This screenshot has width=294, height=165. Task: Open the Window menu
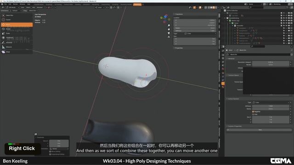pos(23,4)
